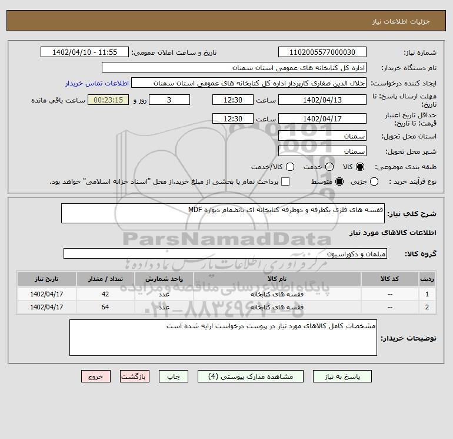Click the کد کالا column header

pos(389,279)
